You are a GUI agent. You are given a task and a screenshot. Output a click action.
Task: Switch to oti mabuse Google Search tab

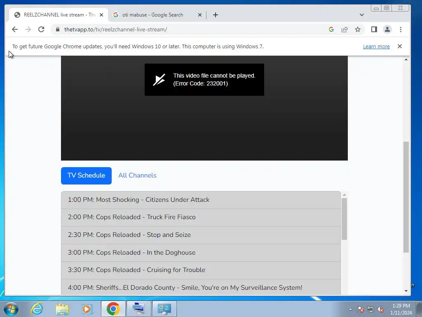(x=157, y=15)
